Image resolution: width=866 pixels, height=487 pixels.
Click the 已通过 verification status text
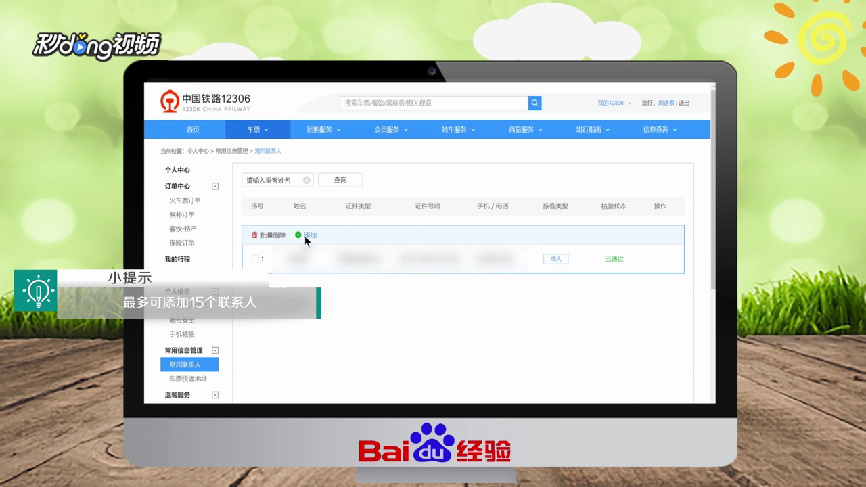coord(614,259)
